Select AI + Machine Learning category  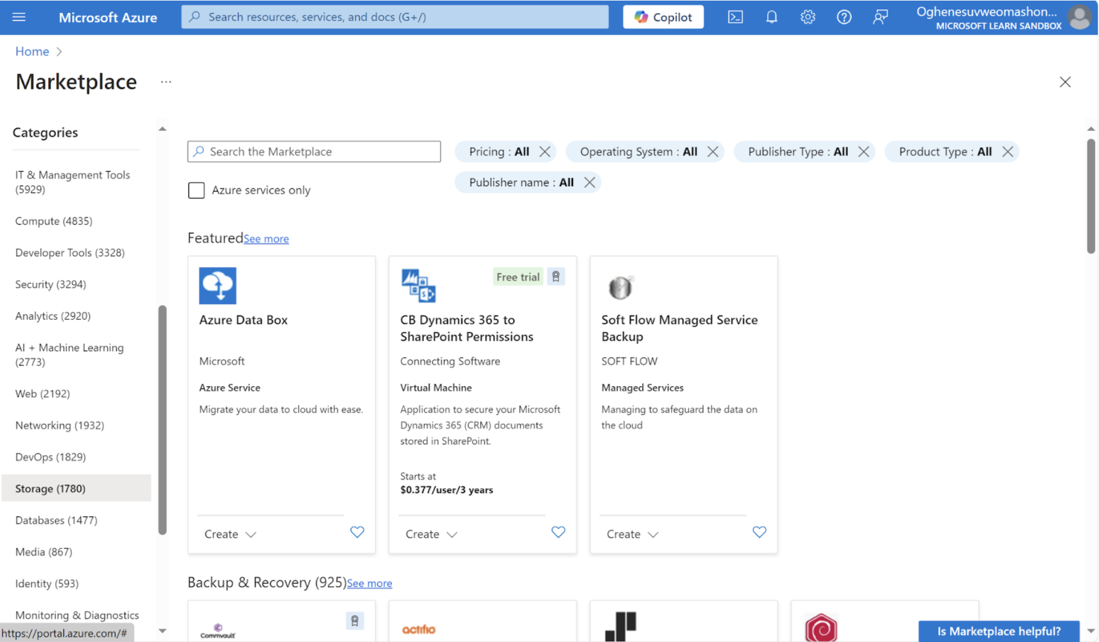[x=76, y=354]
